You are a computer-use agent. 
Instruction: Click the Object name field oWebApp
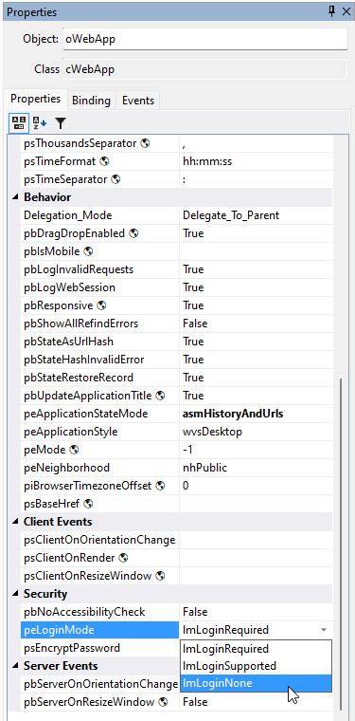tap(205, 39)
